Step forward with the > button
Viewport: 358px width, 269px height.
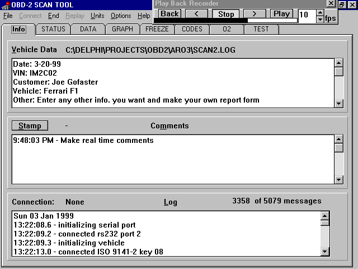(255, 13)
